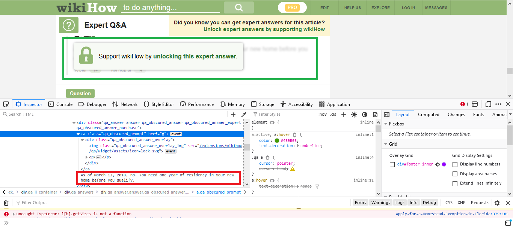This screenshot has height=234, width=513.
Task: Pick a color with the eyedropper icon
Action: click(x=243, y=115)
